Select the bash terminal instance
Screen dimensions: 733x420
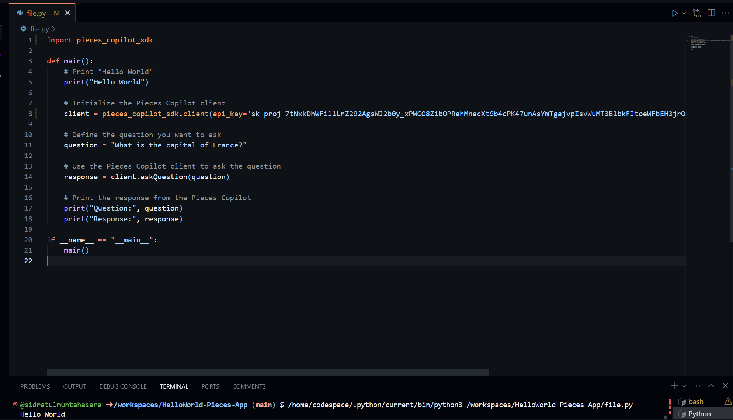pyautogui.click(x=695, y=402)
